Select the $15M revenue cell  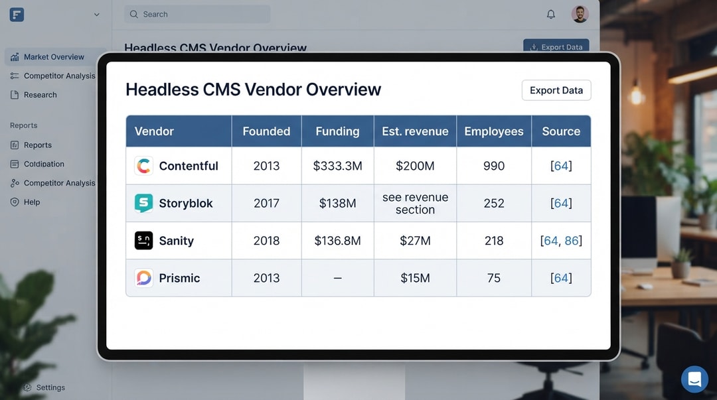point(415,278)
